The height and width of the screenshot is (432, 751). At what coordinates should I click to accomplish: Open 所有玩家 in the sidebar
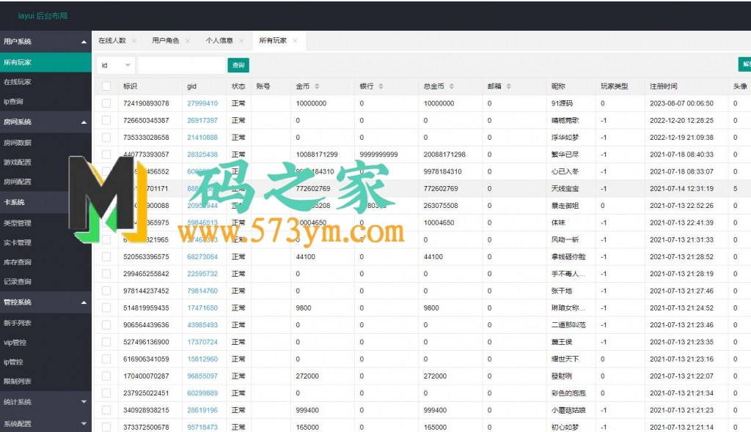tap(45, 63)
